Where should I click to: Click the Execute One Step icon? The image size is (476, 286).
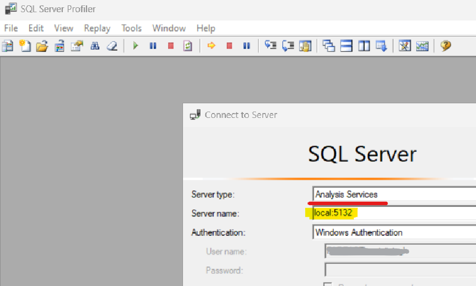(x=271, y=46)
